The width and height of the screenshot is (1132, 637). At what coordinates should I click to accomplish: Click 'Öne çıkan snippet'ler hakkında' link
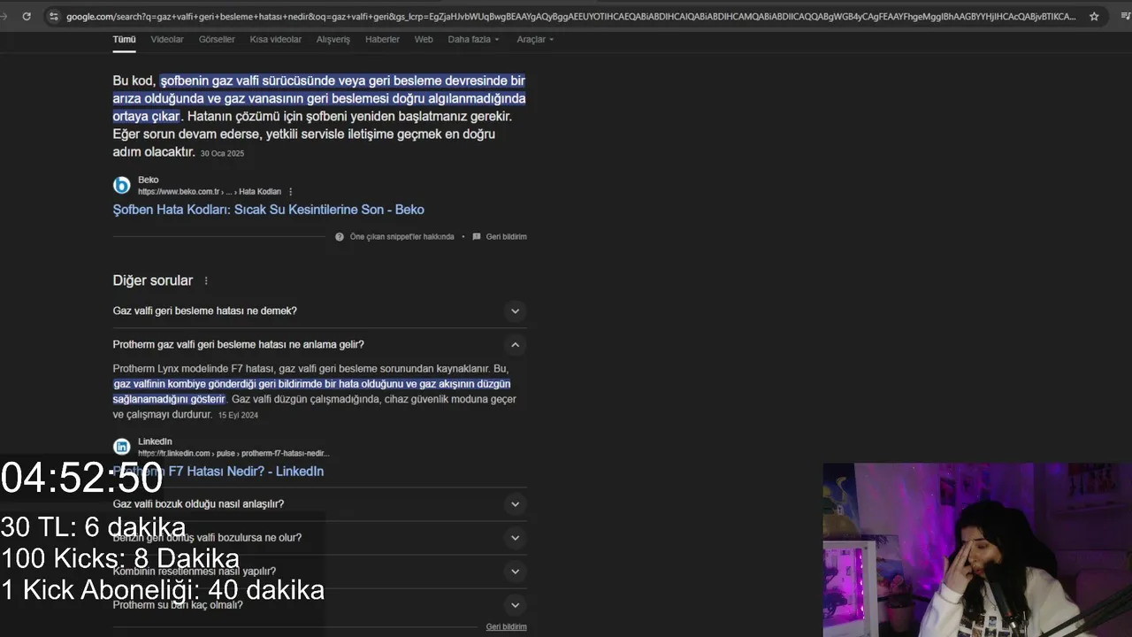[402, 237]
